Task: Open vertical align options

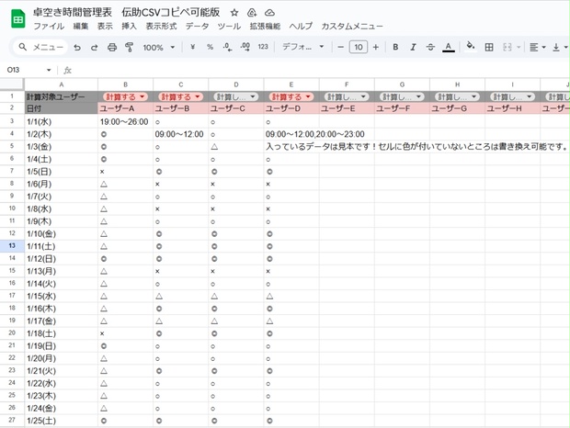Action: (560, 47)
